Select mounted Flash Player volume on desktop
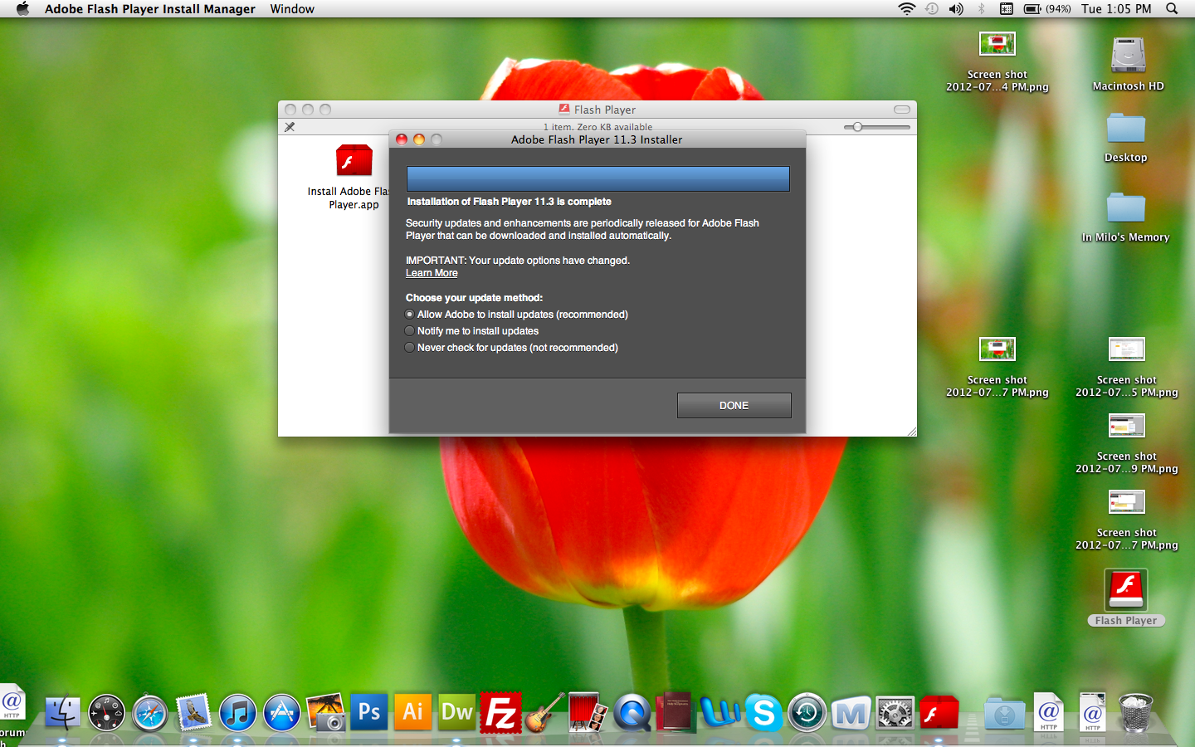This screenshot has width=1195, height=747. click(1126, 589)
